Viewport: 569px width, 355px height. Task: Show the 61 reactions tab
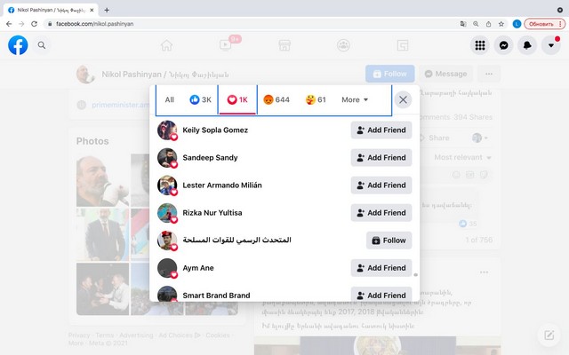point(316,99)
